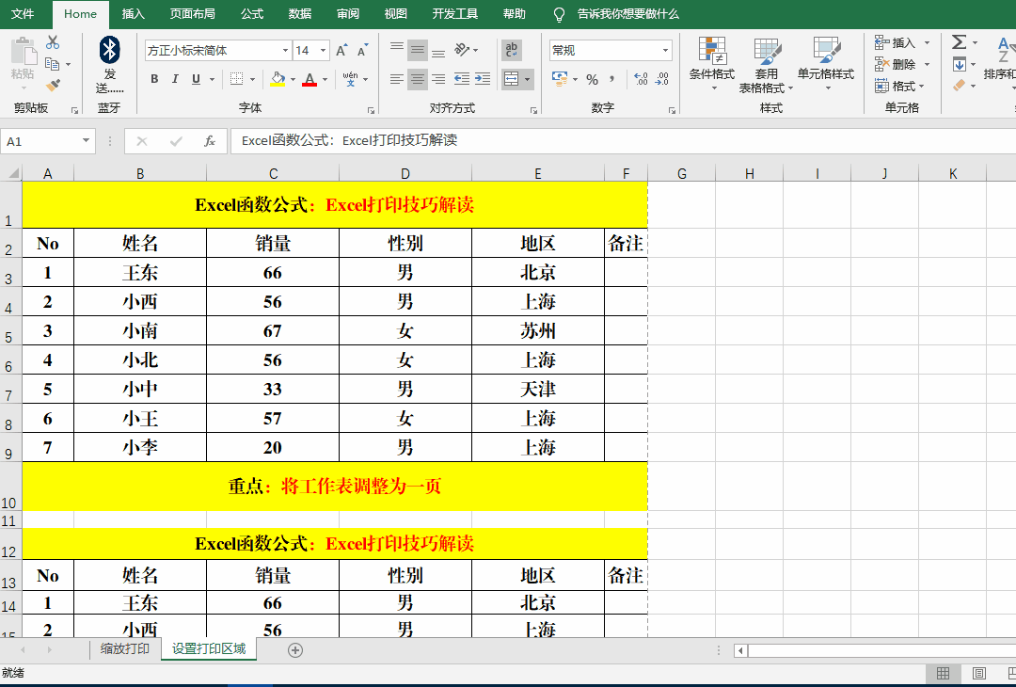Add a new sheet with plus button

pos(294,650)
